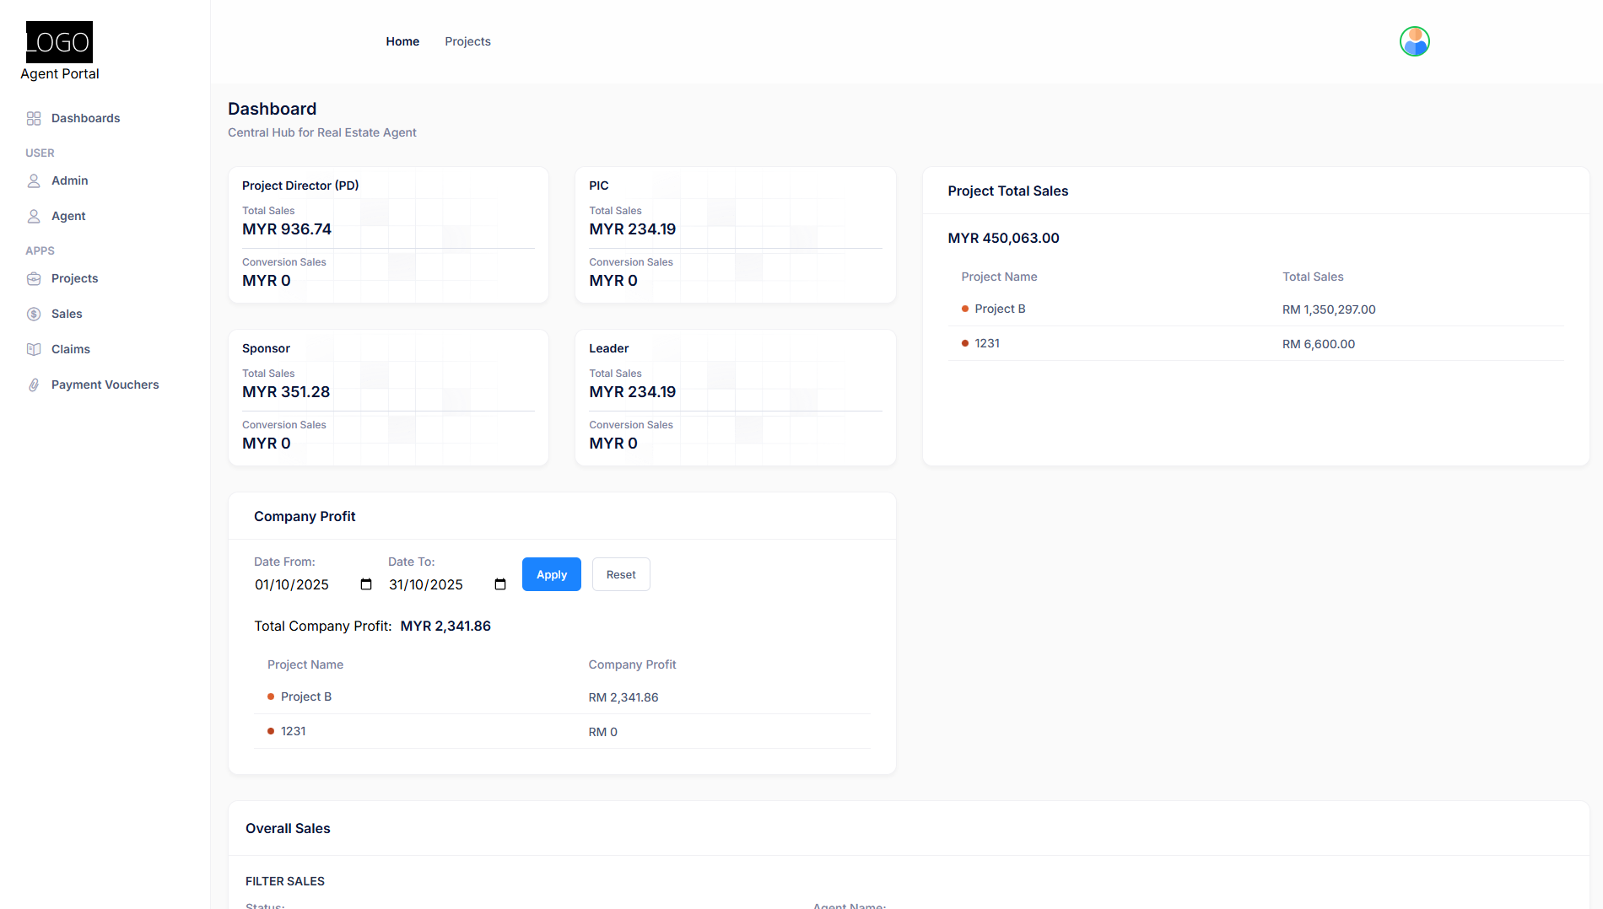Click the Payment Vouchers paperclip icon

(x=34, y=385)
